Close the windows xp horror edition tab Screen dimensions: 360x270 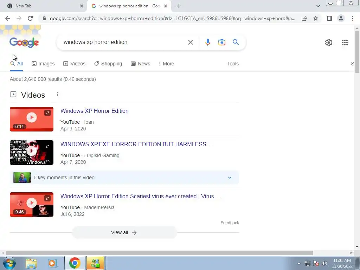[x=166, y=6]
